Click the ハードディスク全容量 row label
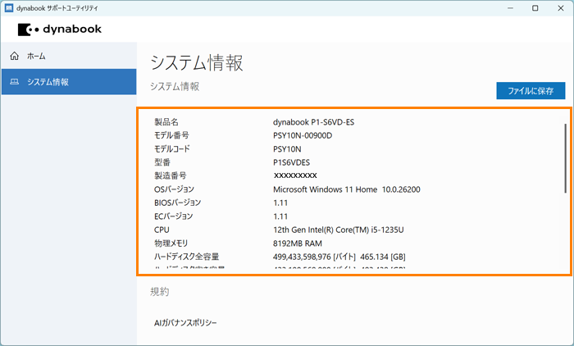The width and height of the screenshot is (574, 346). pyautogui.click(x=186, y=257)
